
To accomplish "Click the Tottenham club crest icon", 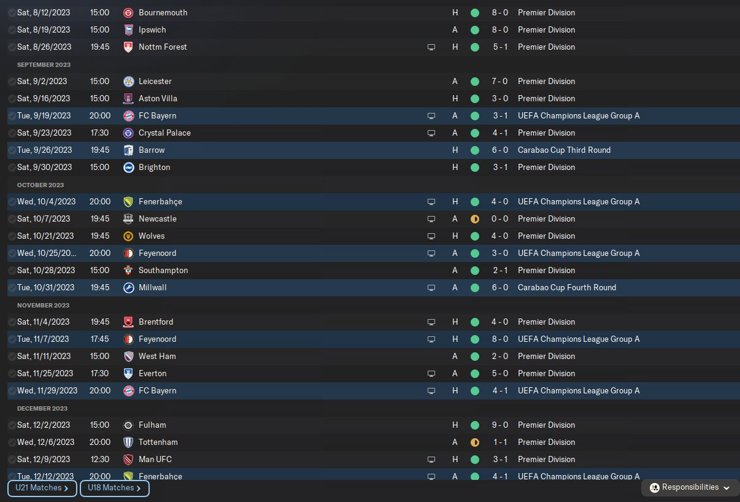I will tap(128, 442).
